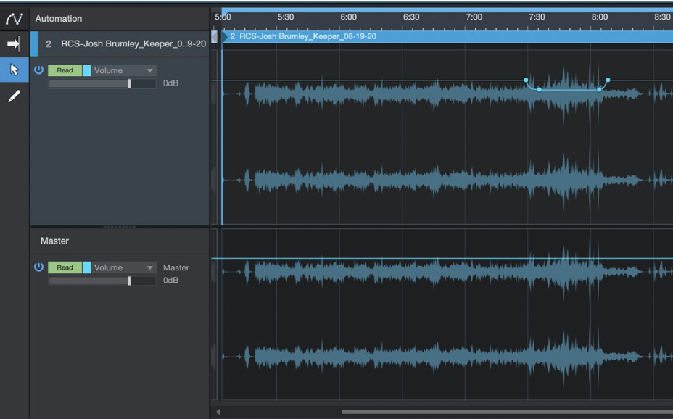Click the 7:00 mark on timeline ruler
The image size is (673, 419).
(x=474, y=17)
